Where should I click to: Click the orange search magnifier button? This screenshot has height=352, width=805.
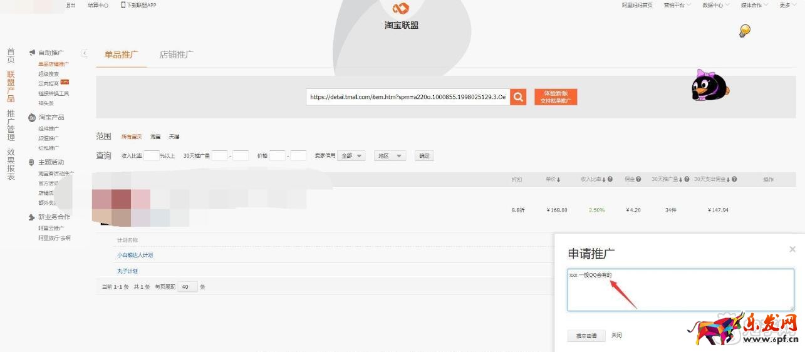(518, 97)
